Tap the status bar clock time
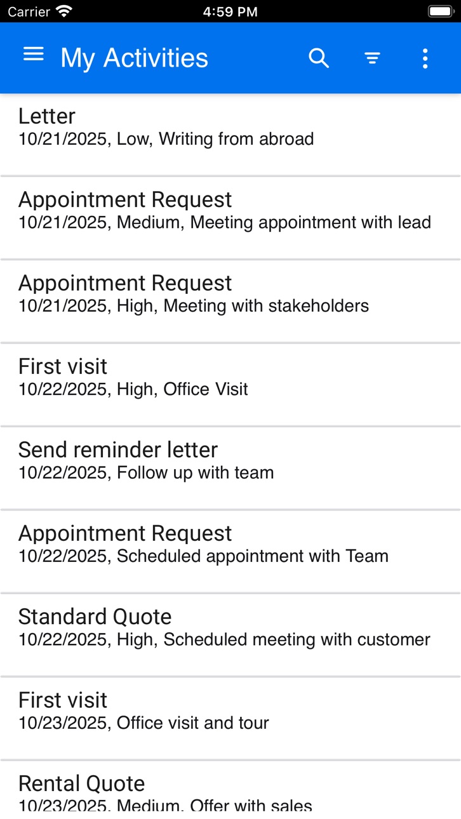461x819 pixels. 230,11
